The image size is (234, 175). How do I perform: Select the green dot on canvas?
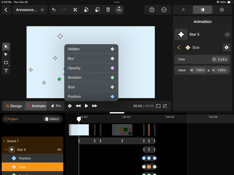pos(59,79)
